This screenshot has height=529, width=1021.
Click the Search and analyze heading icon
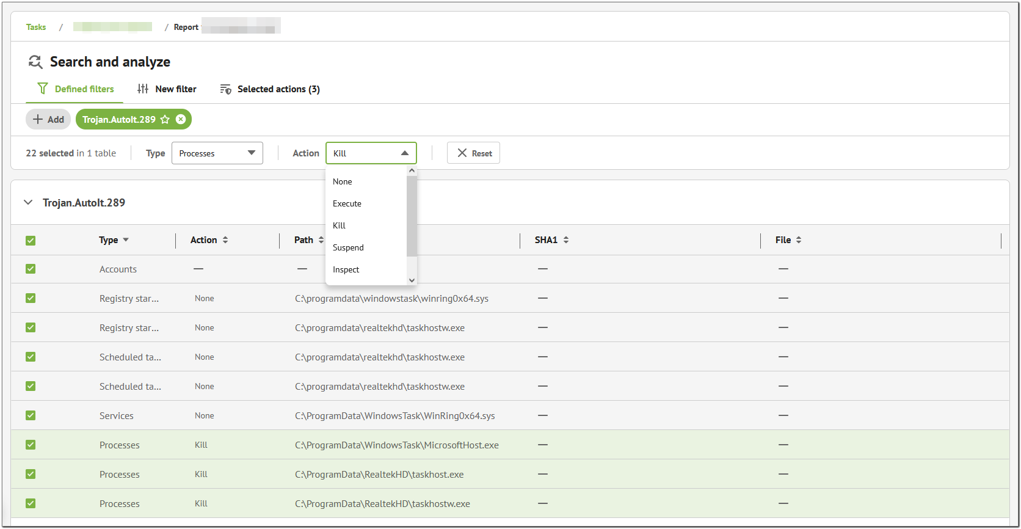(35, 62)
